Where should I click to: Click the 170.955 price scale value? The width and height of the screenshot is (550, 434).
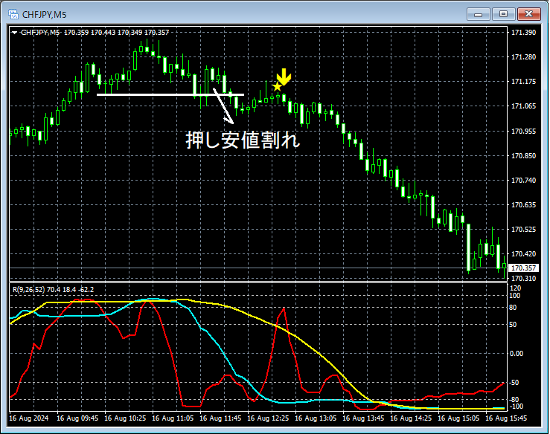click(524, 132)
